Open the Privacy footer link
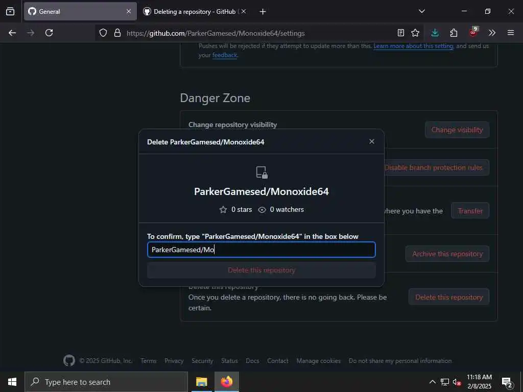The image size is (523, 392). [174, 361]
